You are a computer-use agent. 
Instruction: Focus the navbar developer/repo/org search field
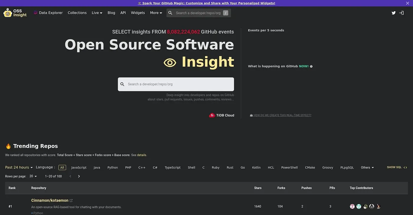[199, 13]
